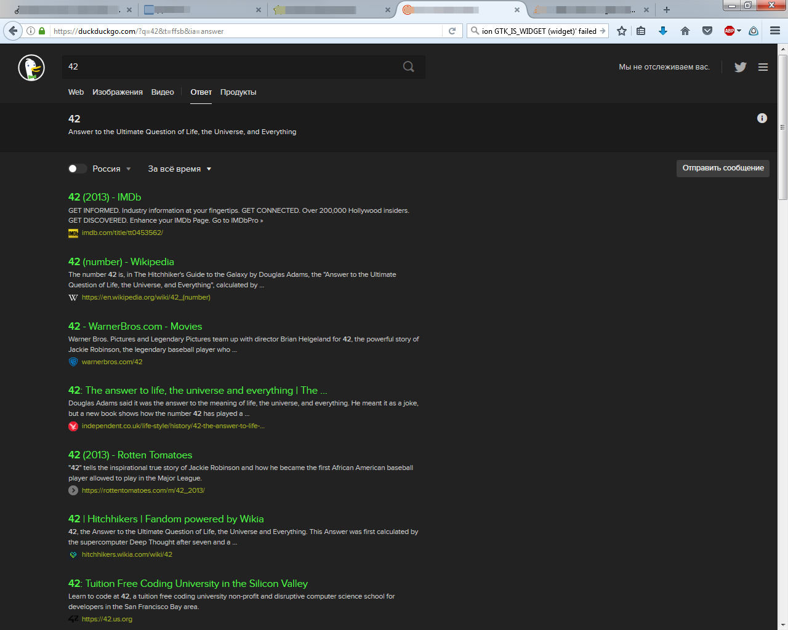Open the Twitter bird icon link
This screenshot has width=788, height=630.
point(741,67)
